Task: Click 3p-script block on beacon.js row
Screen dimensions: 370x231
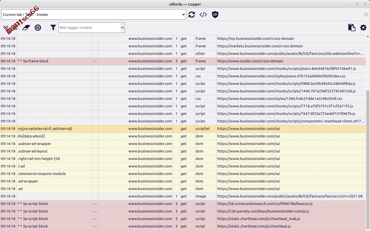Action: (33, 204)
